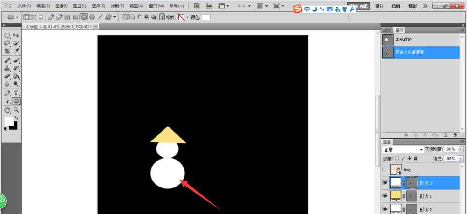This screenshot has width=467, height=214.
Task: Show the hidden timg layer
Action: coord(385,171)
